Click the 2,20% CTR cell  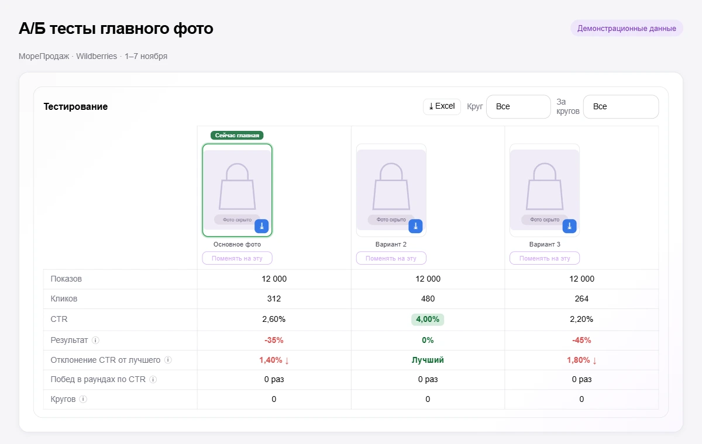[581, 320]
